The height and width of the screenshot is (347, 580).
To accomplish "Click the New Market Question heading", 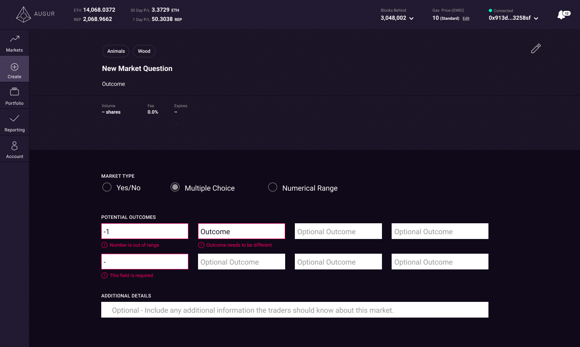I will tap(137, 69).
